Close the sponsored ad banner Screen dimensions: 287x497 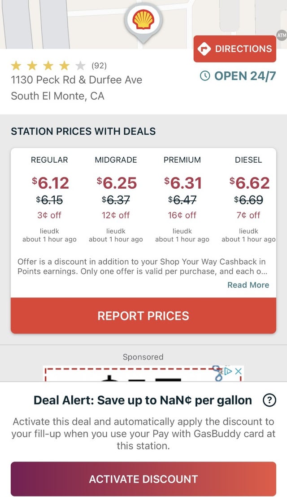(x=239, y=372)
